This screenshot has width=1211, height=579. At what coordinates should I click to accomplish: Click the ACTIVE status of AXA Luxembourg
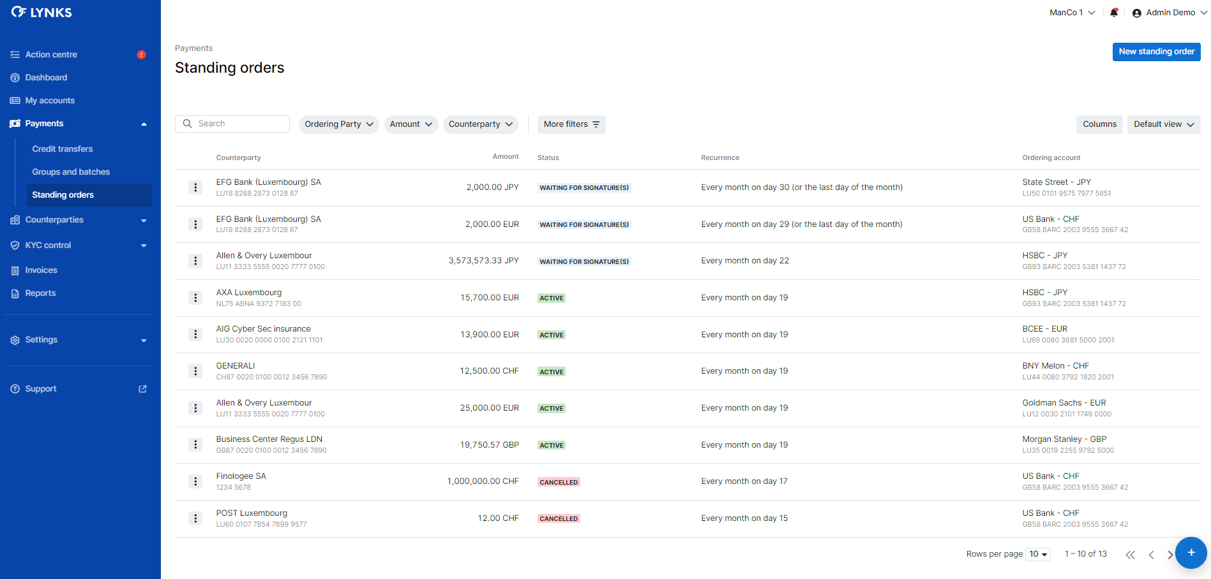(552, 298)
